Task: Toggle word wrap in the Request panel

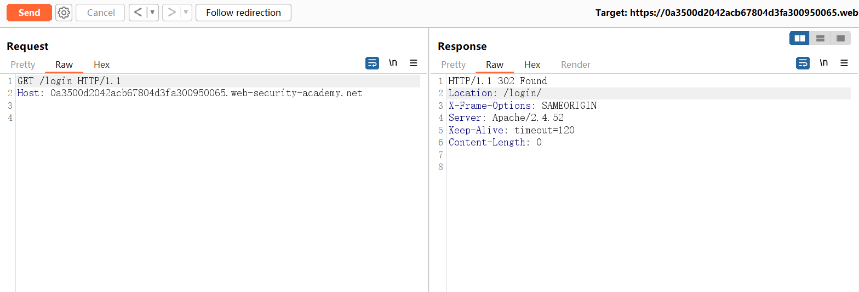Action: click(372, 63)
